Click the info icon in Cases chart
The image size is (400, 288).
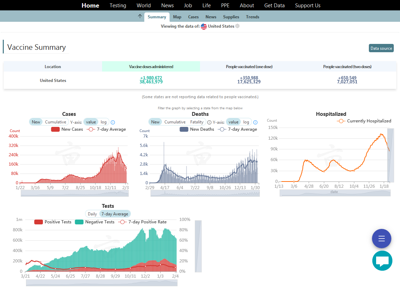[113, 122]
